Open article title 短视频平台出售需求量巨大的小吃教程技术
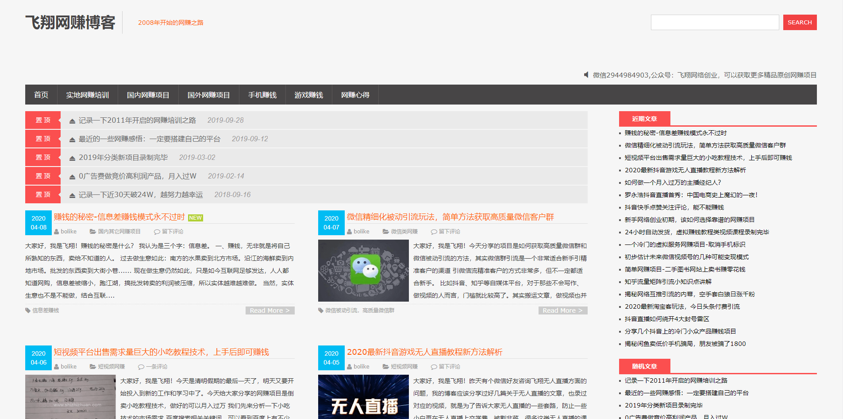Screen dimensions: 843x419 pos(161,352)
